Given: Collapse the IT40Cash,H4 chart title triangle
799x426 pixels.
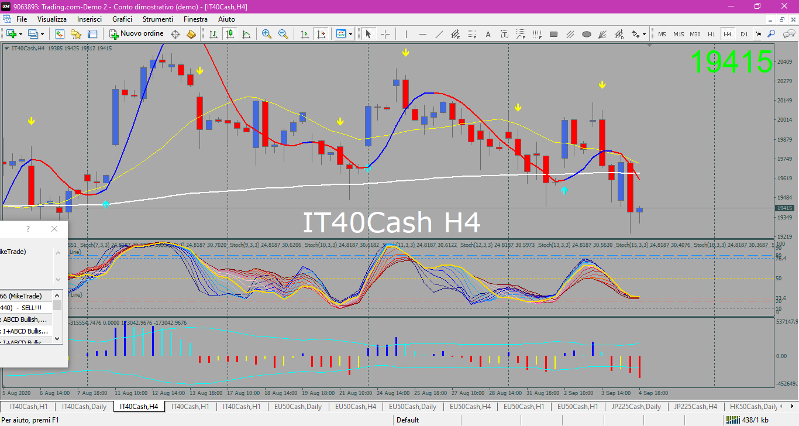Looking at the screenshot, I should tap(6, 49).
